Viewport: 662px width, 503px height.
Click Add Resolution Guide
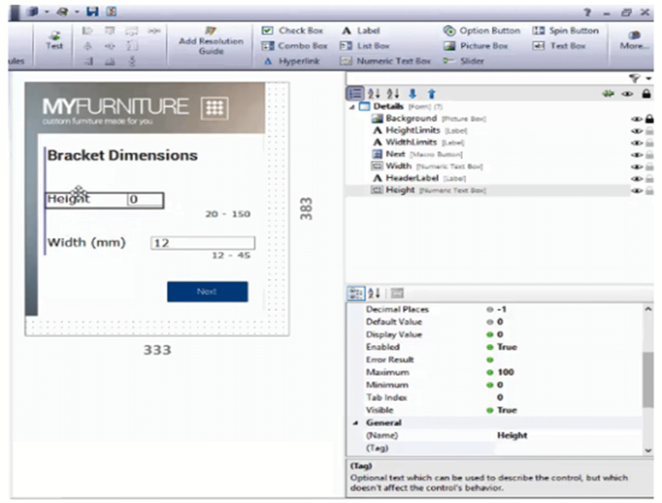click(211, 40)
